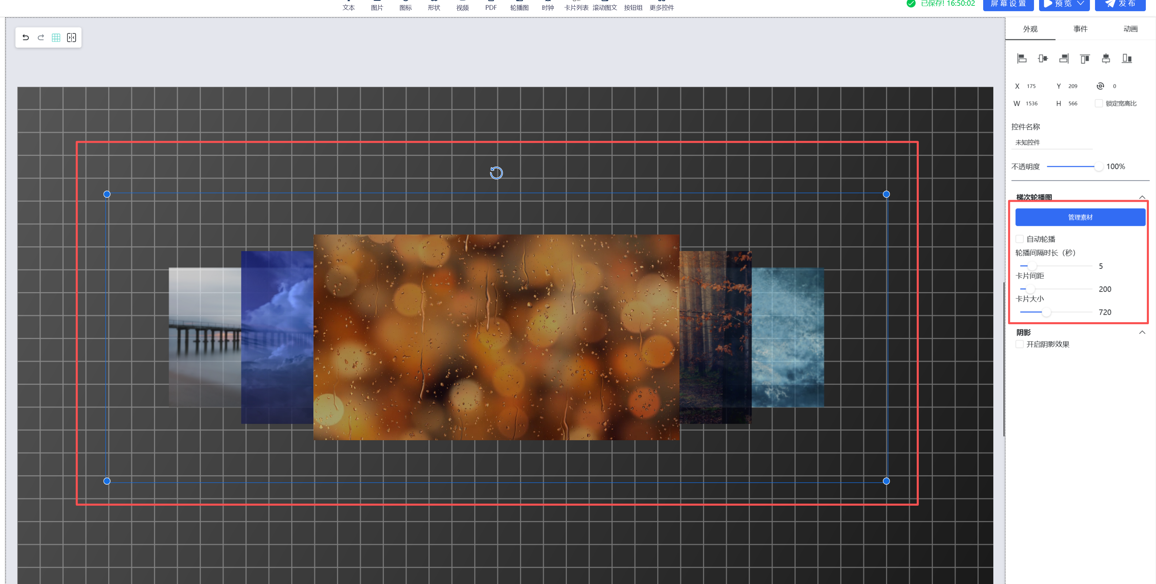Switch to the 事件 tab
This screenshot has width=1156, height=584.
1081,29
